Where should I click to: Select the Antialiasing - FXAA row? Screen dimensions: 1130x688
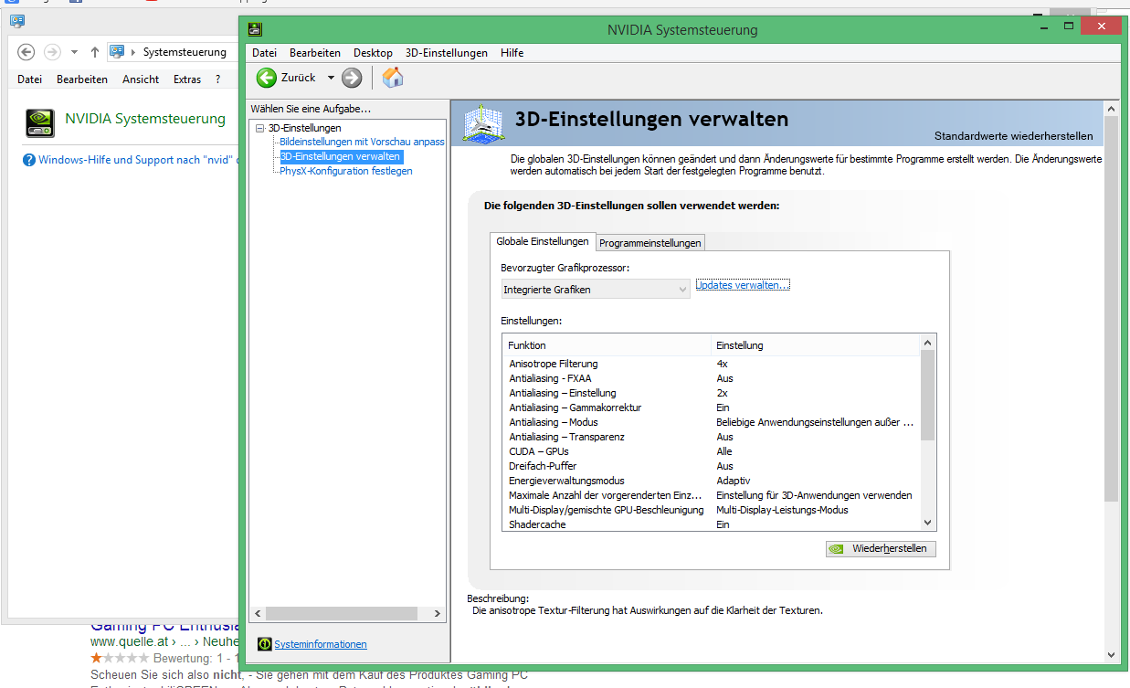pyautogui.click(x=711, y=378)
